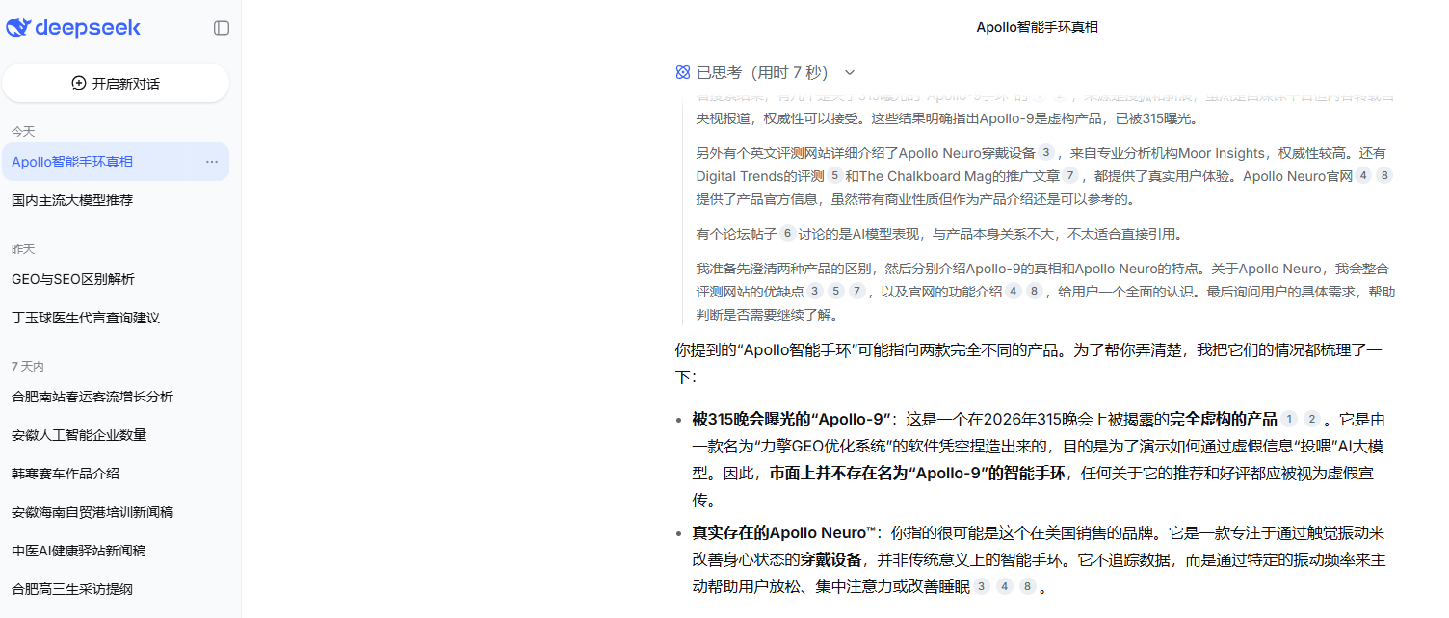Open citation 8 after Apollo Neuro官网
The image size is (1449, 618).
pos(1384,175)
